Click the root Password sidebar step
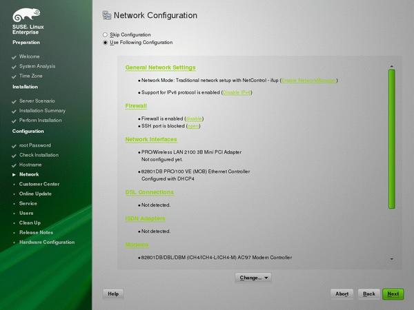 click(x=35, y=145)
